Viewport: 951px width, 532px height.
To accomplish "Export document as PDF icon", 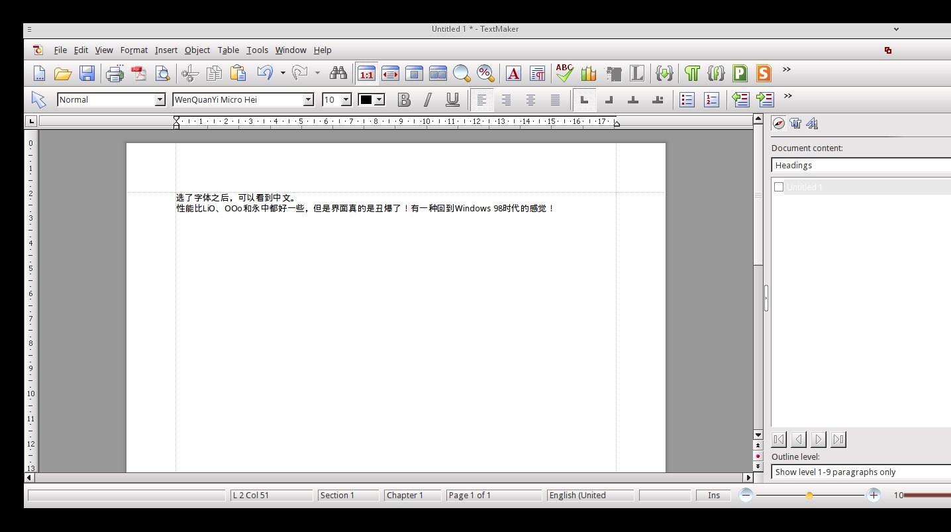I will (138, 73).
